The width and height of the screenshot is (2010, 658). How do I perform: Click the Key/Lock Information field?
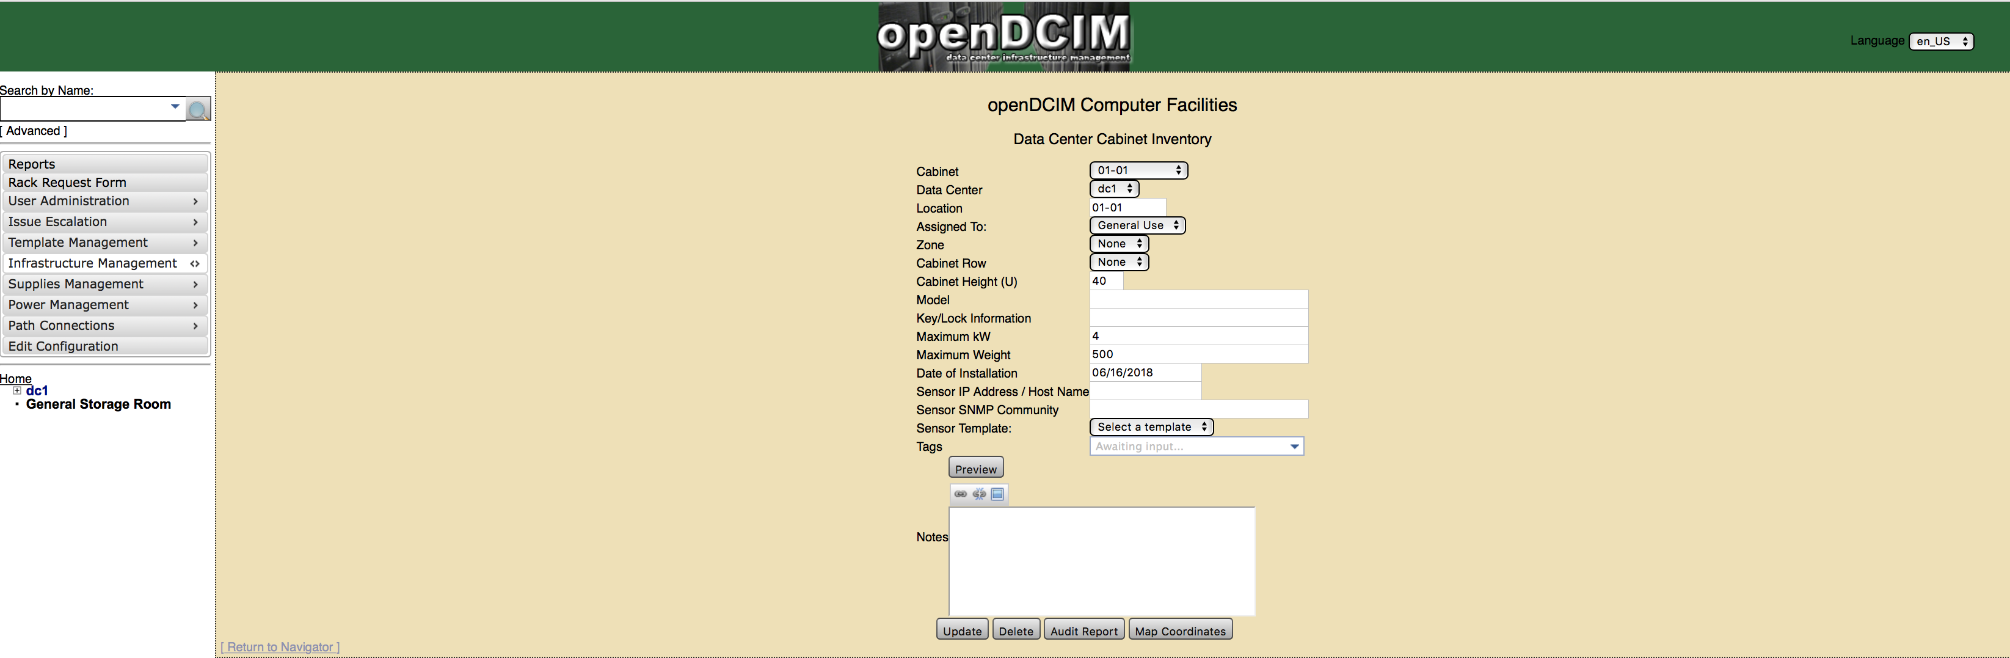(x=1198, y=318)
